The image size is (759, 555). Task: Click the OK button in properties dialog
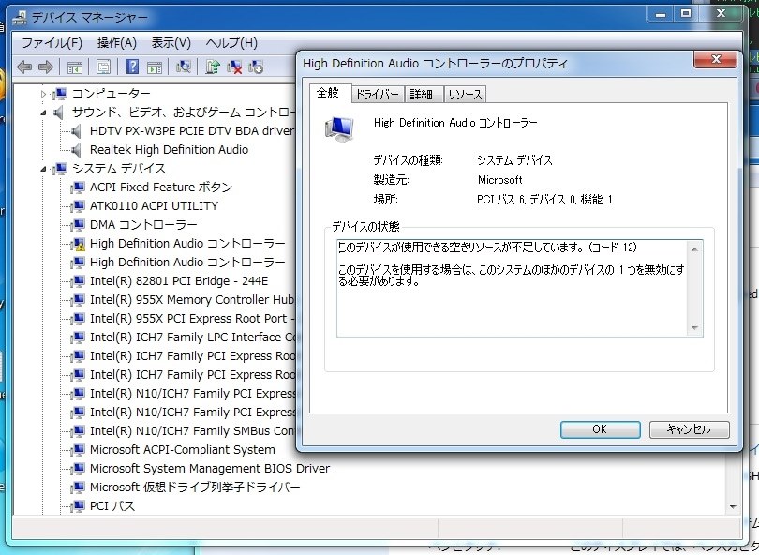click(601, 429)
